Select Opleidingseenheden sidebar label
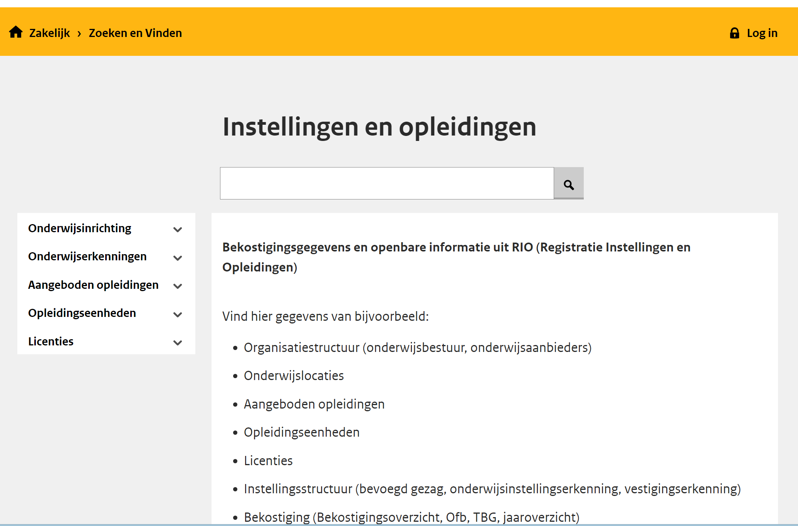798x526 pixels. 82,313
